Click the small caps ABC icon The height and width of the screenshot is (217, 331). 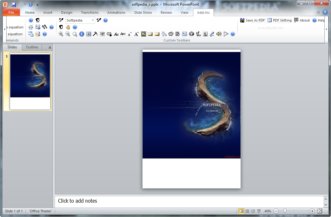pyautogui.click(x=123, y=34)
